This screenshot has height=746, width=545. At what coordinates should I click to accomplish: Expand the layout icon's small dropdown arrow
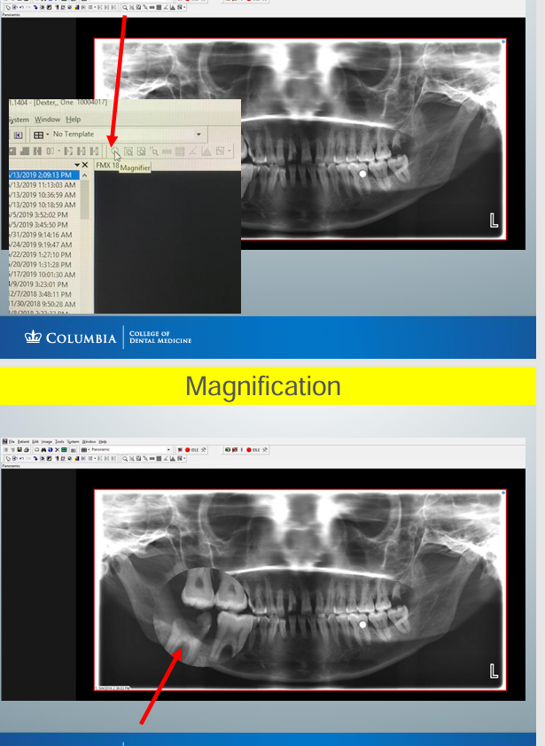(48, 135)
